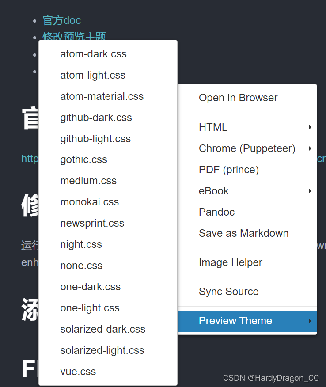
Task: Choose the monokai.css theme
Action: [x=89, y=202]
